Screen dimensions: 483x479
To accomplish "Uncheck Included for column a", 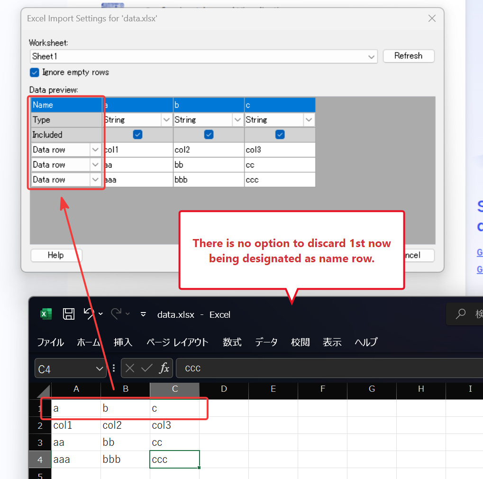I will point(137,135).
